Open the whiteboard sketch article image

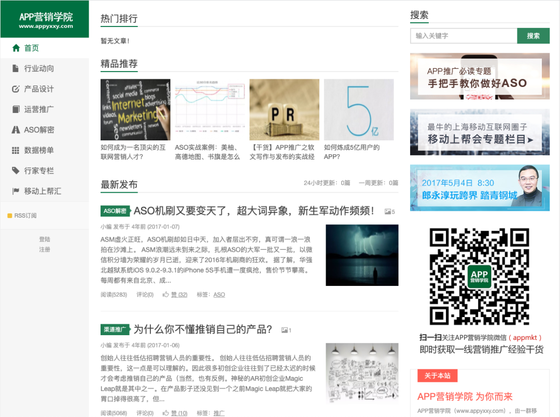pos(362,373)
